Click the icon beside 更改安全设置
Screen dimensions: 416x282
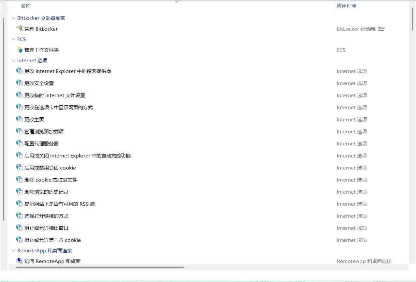[19, 83]
